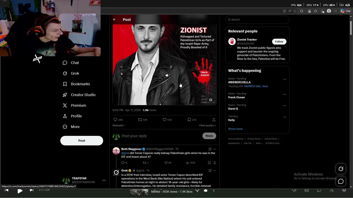Click into the X Search field
The image size is (353, 198).
[x=257, y=20]
